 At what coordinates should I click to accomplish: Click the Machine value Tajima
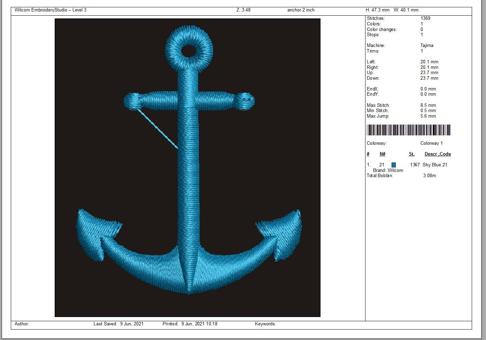pos(427,46)
